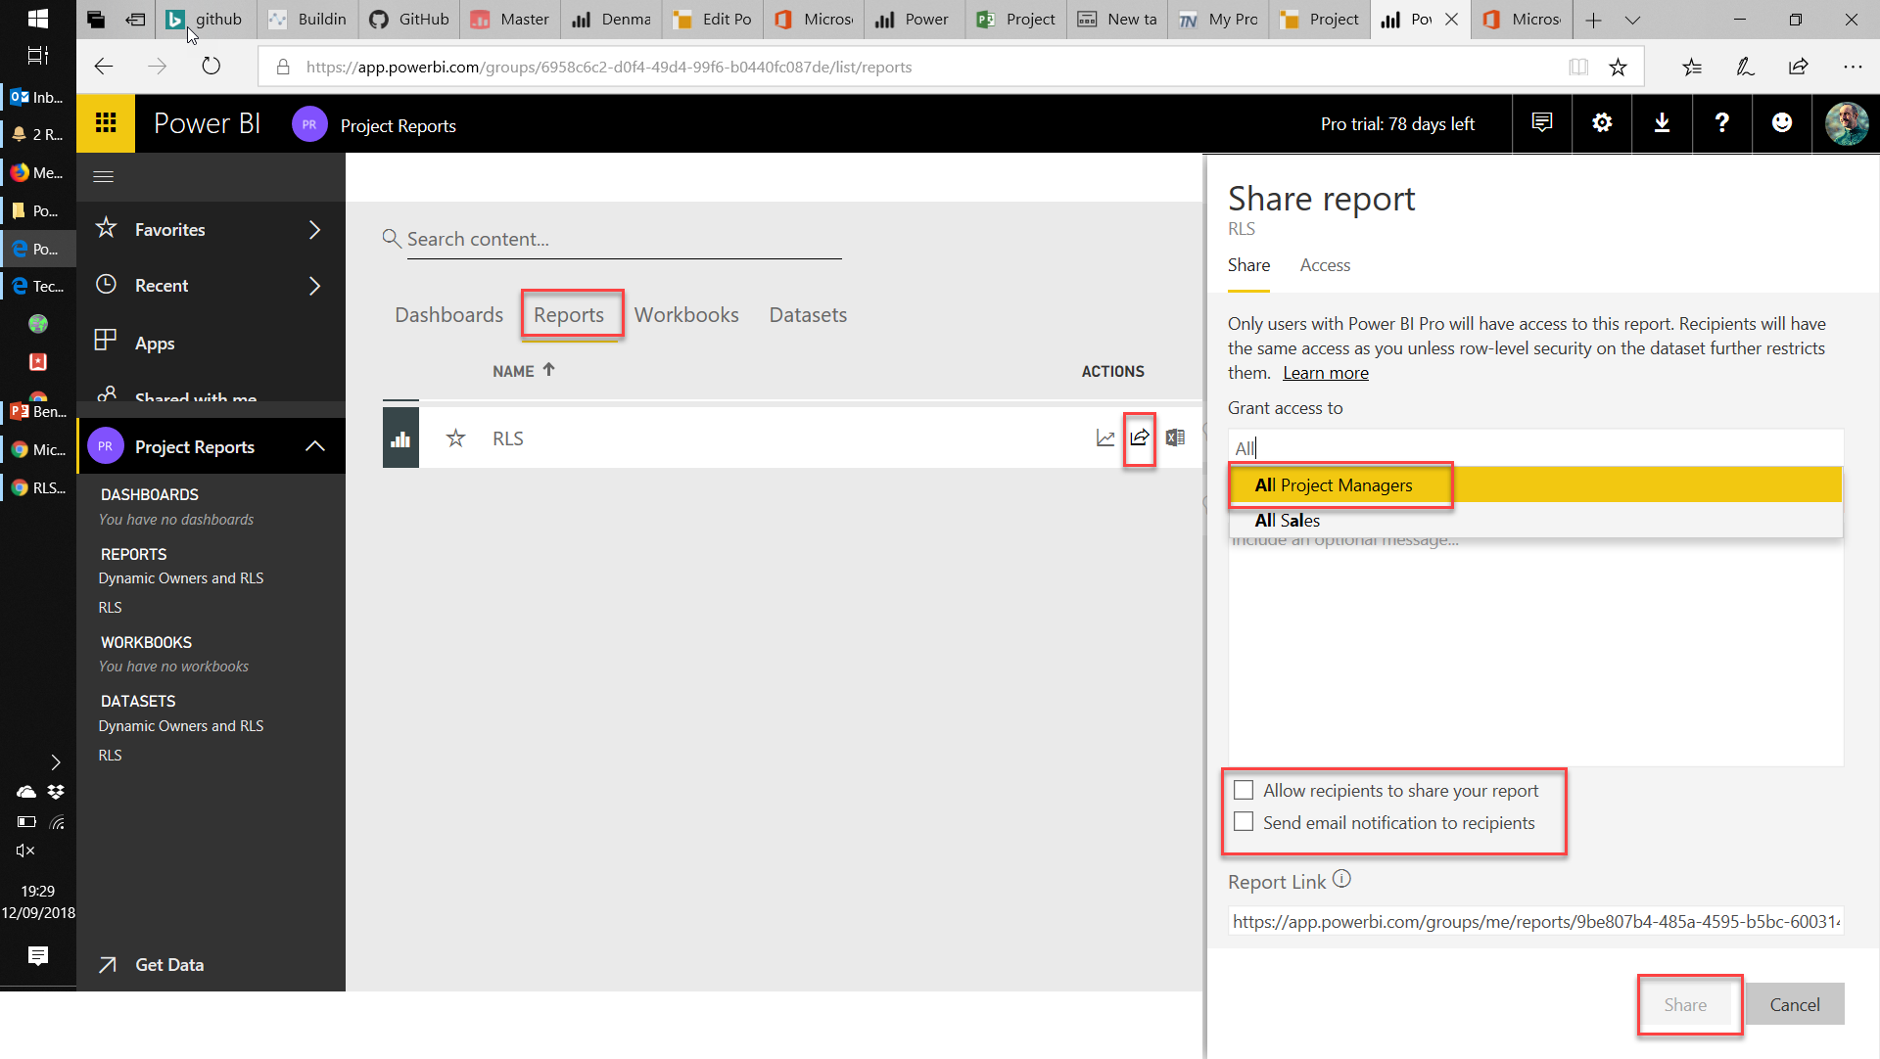Open the browser favorites hub icon
1880x1059 pixels.
[1692, 67]
